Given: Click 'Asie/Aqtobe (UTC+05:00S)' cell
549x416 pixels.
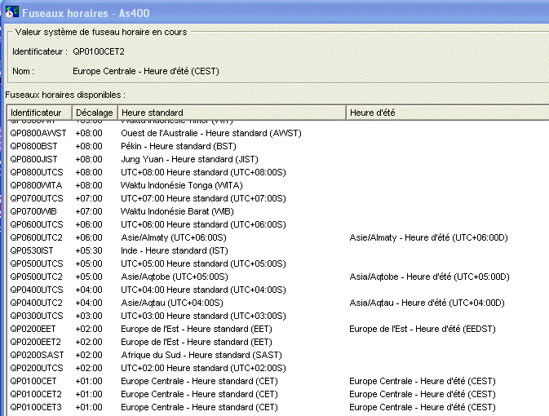Looking at the screenshot, I should [175, 277].
